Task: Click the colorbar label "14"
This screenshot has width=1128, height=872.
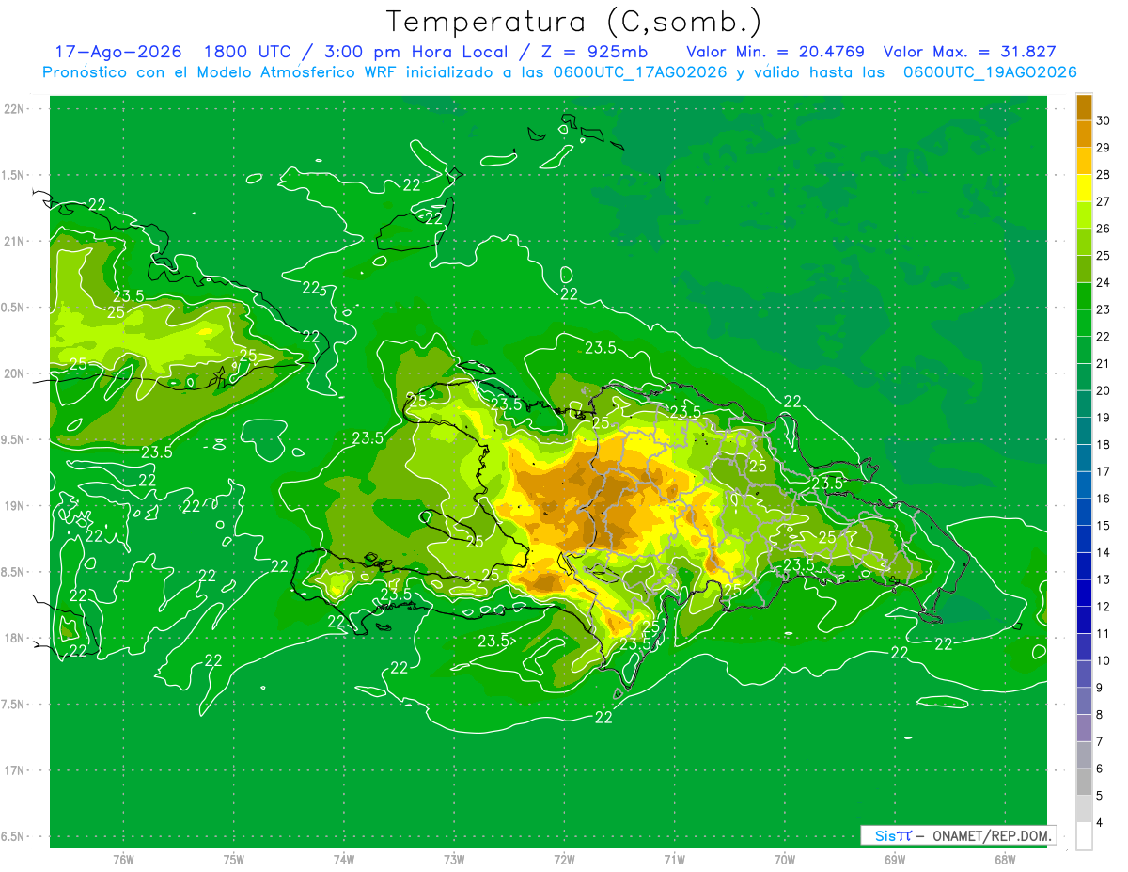Action: [1103, 552]
